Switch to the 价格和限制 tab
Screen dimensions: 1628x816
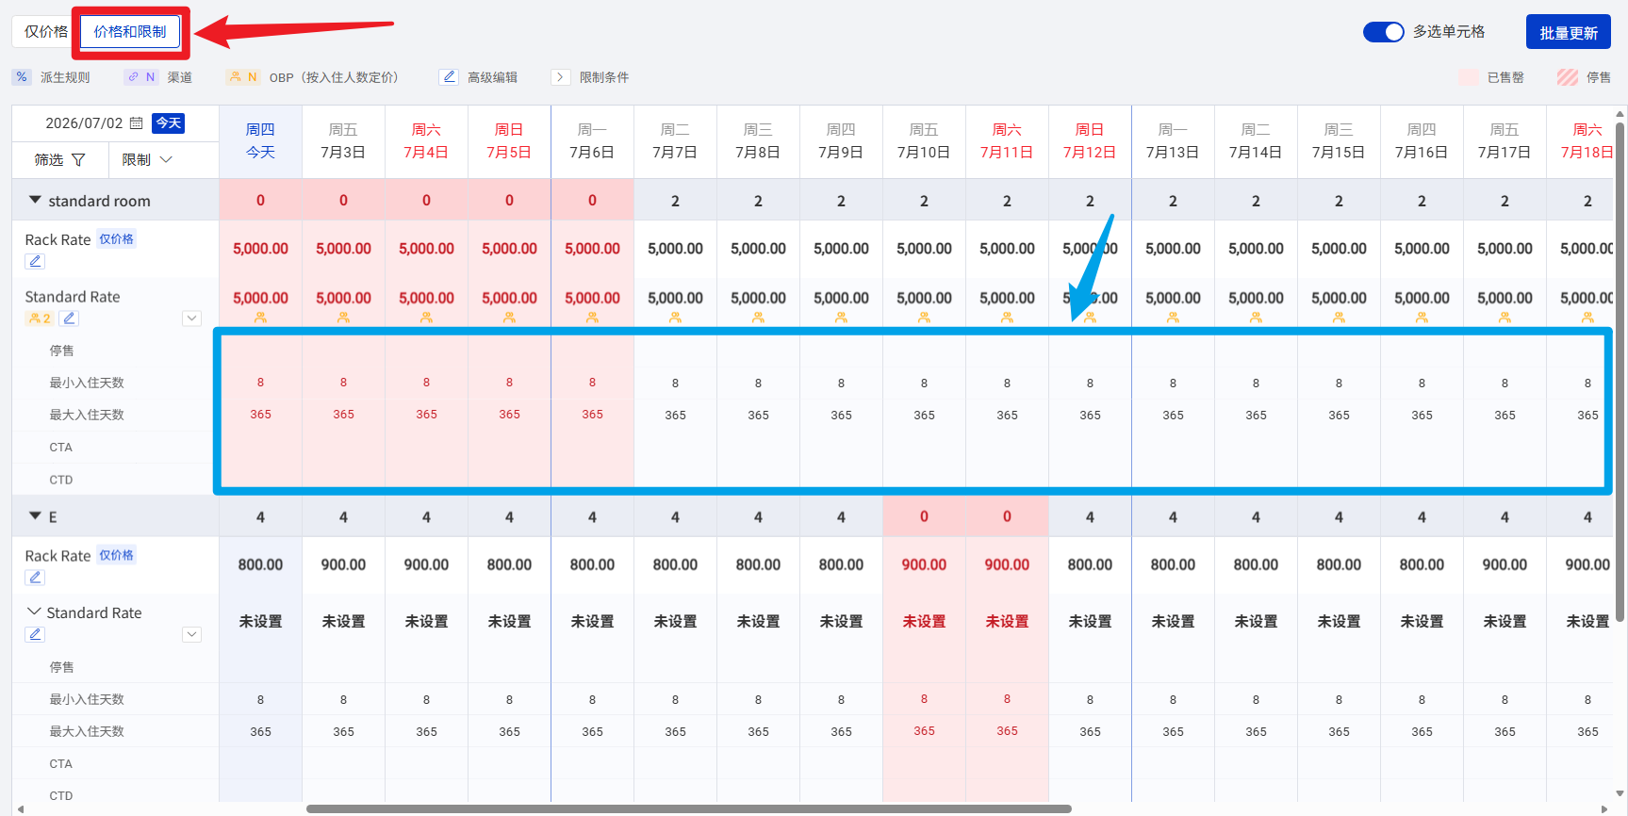pyautogui.click(x=130, y=32)
